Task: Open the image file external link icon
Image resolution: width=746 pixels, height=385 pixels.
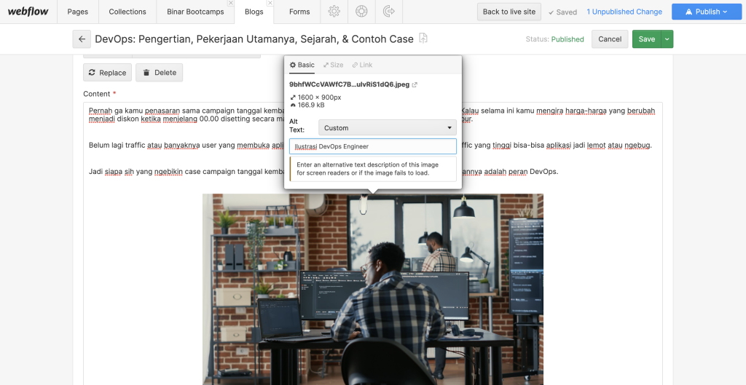Action: (415, 84)
